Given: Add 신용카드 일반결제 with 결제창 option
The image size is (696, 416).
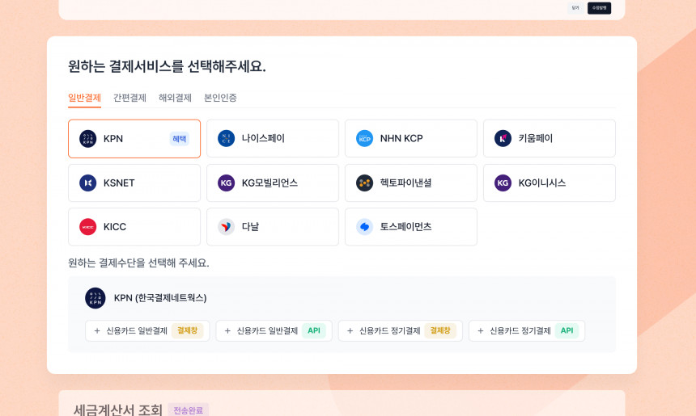Looking at the screenshot, I should [147, 331].
